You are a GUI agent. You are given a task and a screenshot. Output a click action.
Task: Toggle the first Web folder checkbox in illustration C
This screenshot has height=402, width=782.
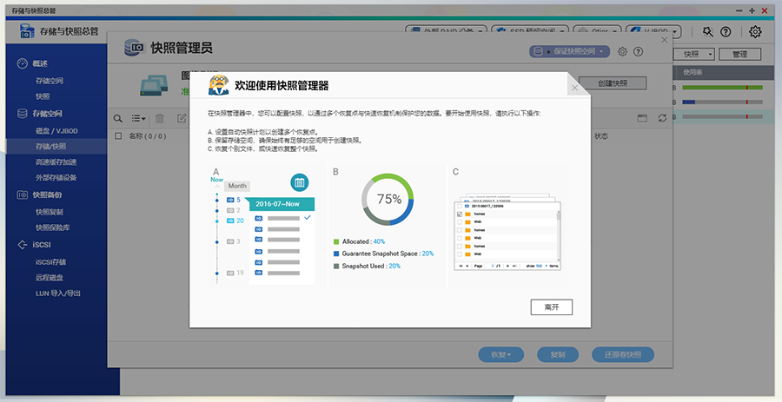[460, 221]
